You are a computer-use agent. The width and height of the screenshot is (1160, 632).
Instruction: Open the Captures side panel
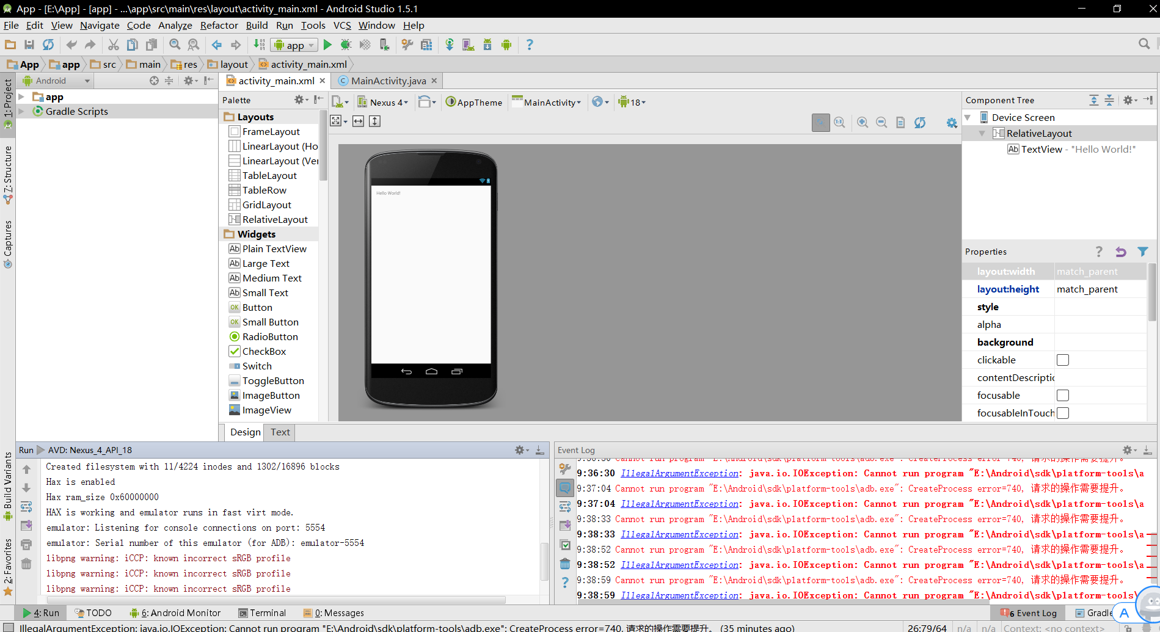point(8,244)
